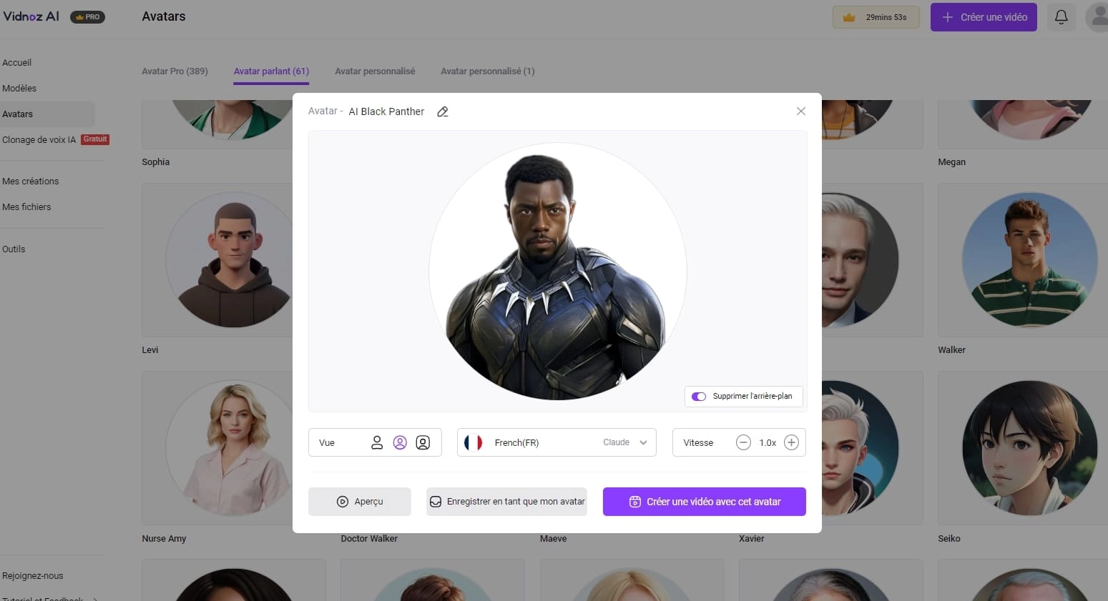Image resolution: width=1108 pixels, height=601 pixels.
Task: Click Rejoignez-nous link
Action: [33, 575]
